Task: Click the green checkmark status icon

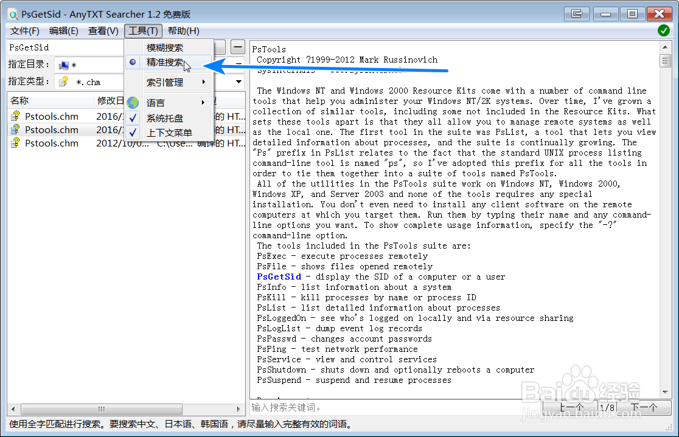Action: tap(663, 31)
